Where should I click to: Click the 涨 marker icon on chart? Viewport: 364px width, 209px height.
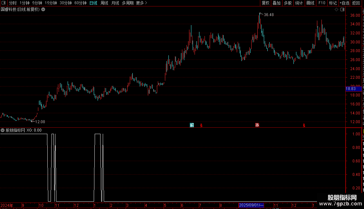257,125
